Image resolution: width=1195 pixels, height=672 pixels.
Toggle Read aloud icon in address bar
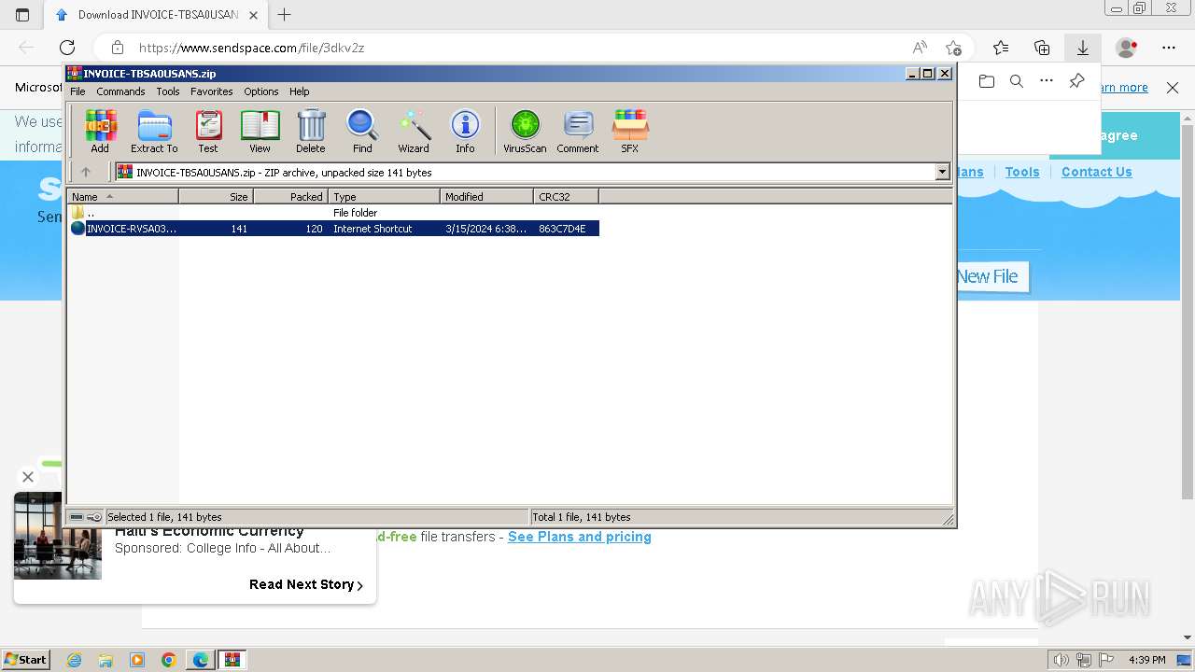pyautogui.click(x=920, y=48)
